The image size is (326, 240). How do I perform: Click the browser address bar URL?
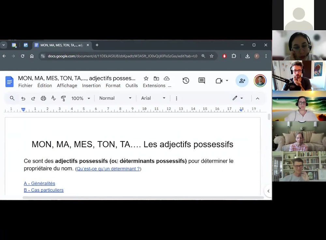tap(122, 56)
